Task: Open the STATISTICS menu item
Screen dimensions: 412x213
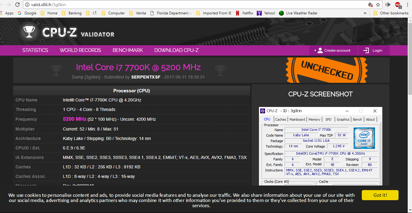Action: tap(35, 50)
